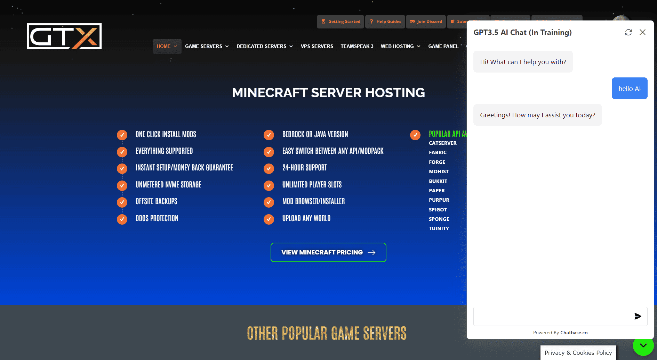Click the 'Greetings! How may I assist' message
Image resolution: width=657 pixels, height=360 pixels.
(x=538, y=115)
